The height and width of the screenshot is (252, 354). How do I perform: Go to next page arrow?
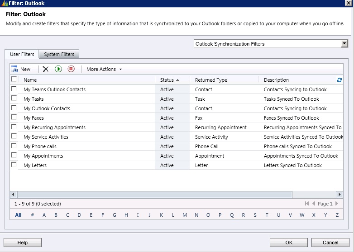(337, 204)
